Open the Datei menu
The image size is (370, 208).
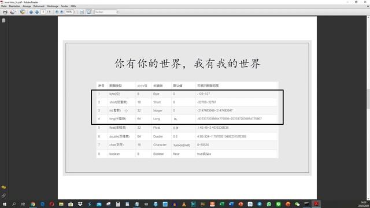coord(4,6)
